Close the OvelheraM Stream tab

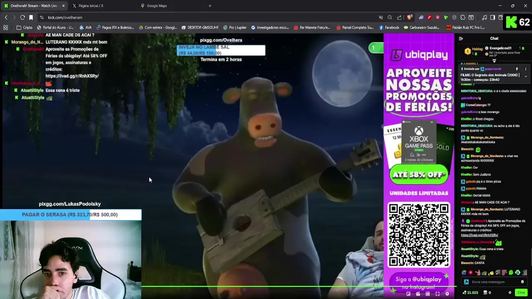63,6
